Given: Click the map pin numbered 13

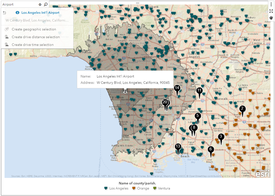Looking at the screenshot, I should pyautogui.click(x=178, y=146).
